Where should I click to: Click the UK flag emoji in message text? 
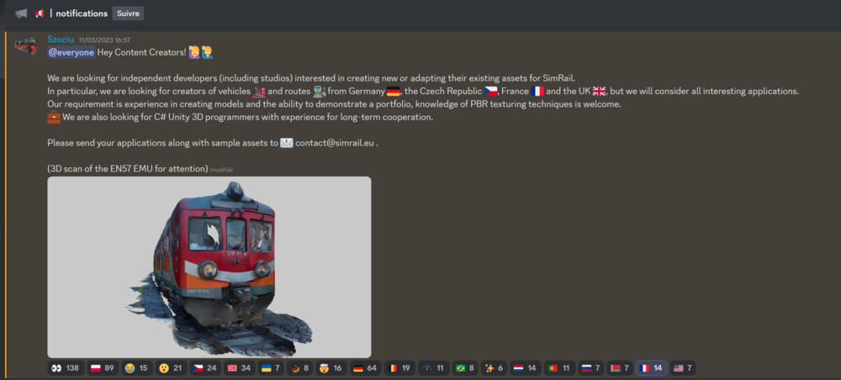[x=600, y=91]
